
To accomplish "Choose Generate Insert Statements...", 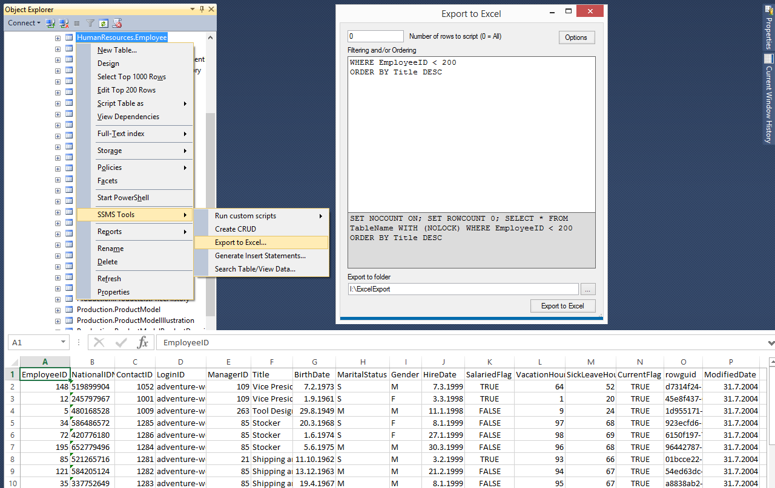I will point(262,256).
